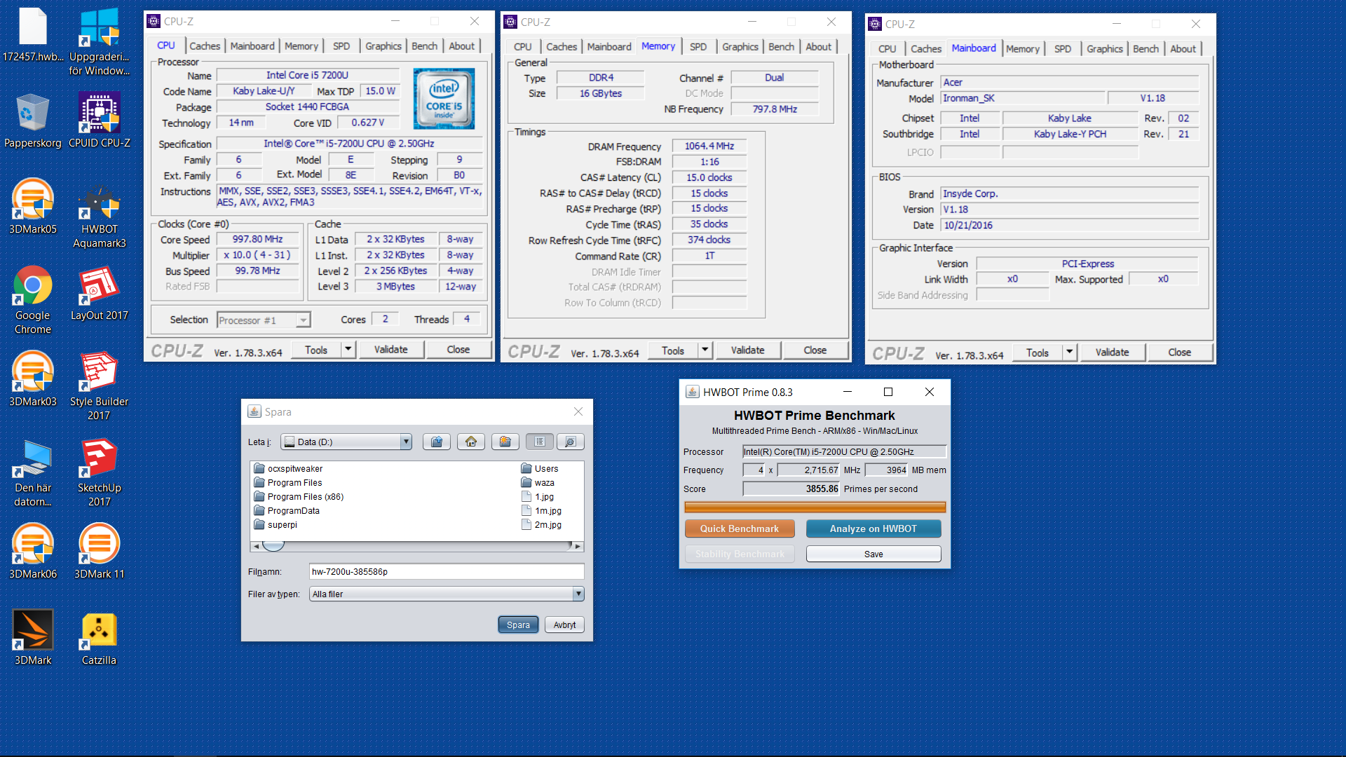Click the Score value field showing 3855.86

point(791,489)
